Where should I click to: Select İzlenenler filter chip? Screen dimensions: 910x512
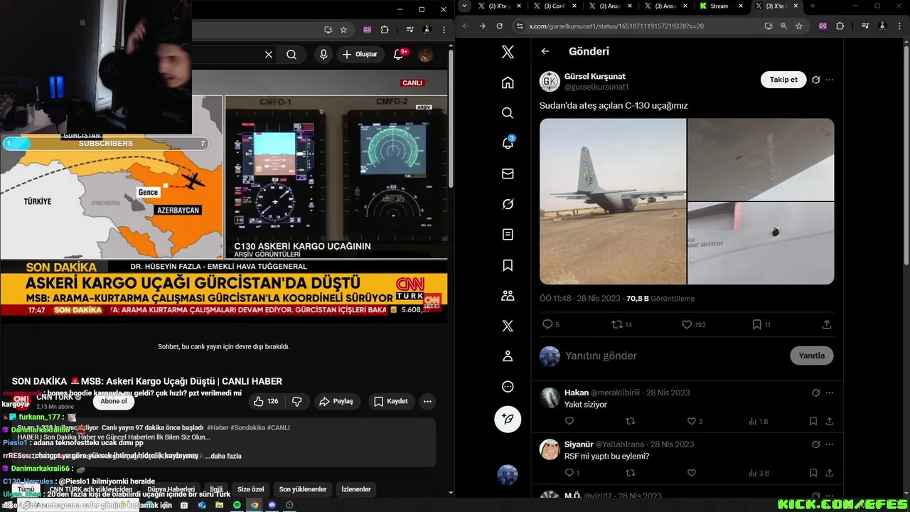point(356,489)
